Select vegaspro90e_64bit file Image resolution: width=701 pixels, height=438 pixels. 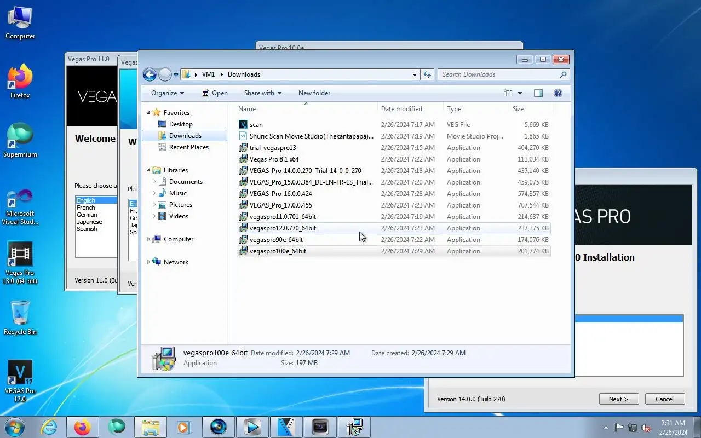click(393, 240)
